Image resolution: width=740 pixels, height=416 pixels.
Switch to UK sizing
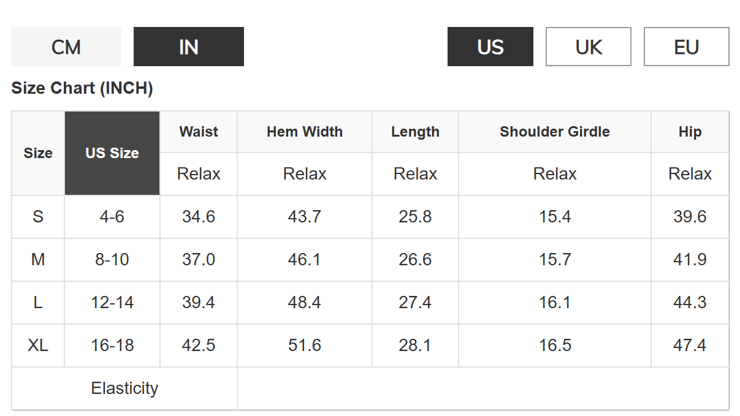tap(589, 47)
